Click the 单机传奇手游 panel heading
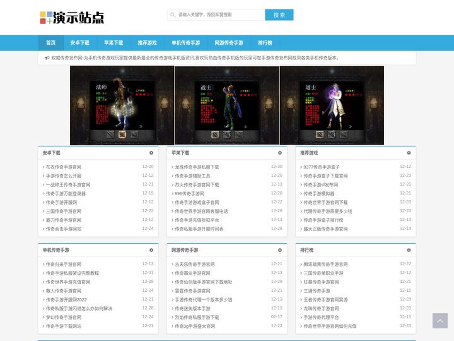Viewport: 454px width, 341px height. point(56,250)
